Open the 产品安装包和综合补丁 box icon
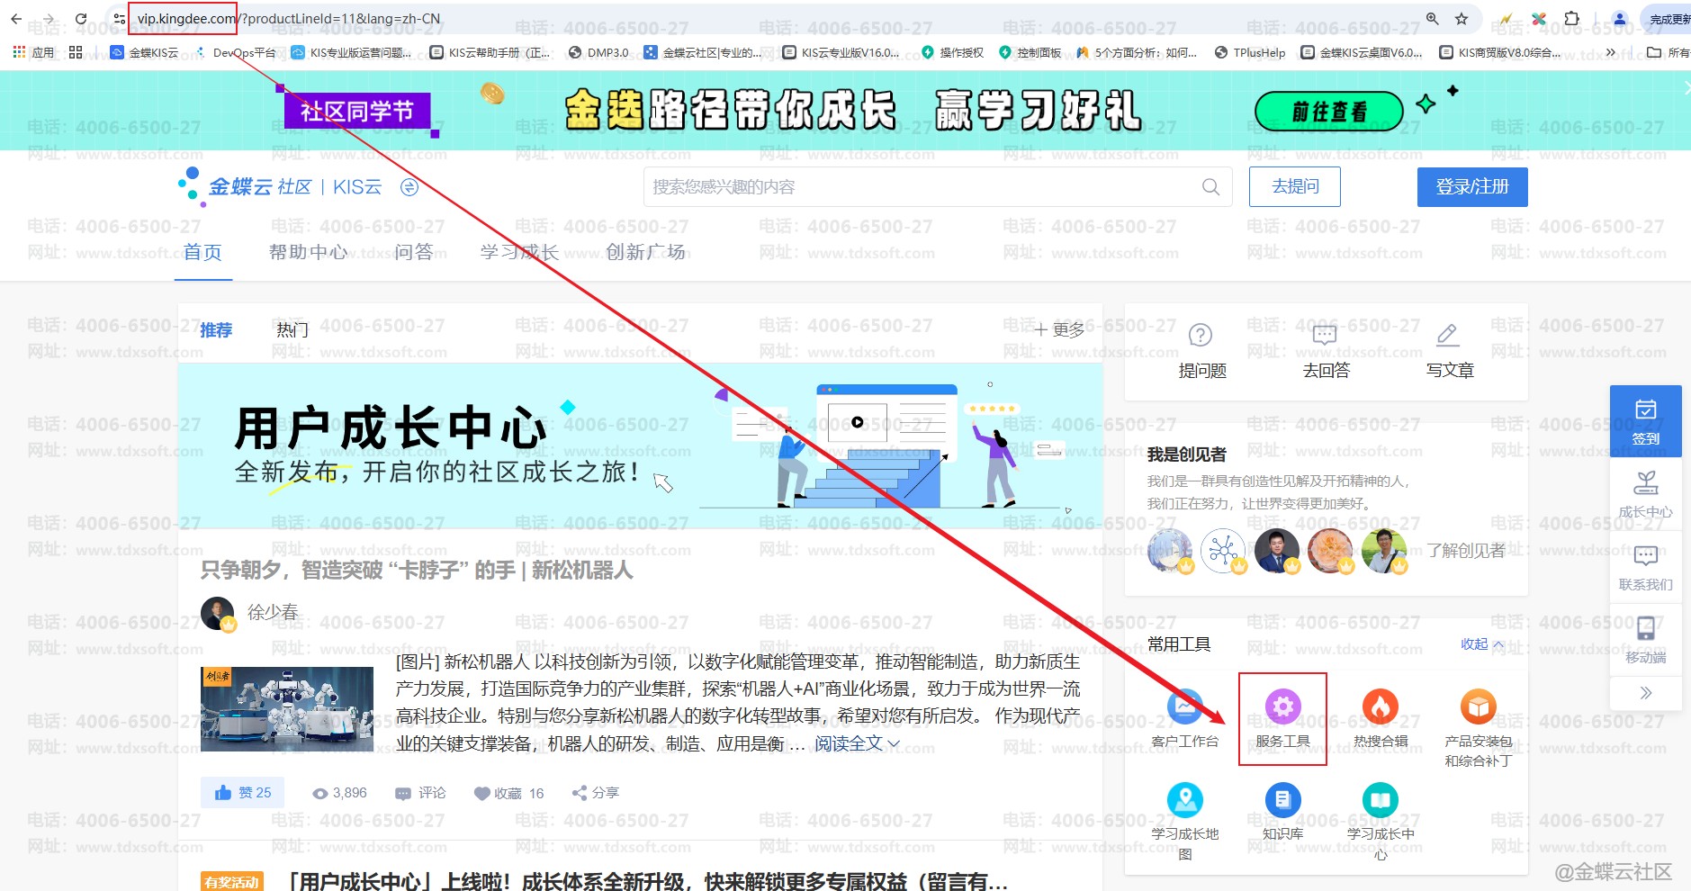 (1479, 706)
